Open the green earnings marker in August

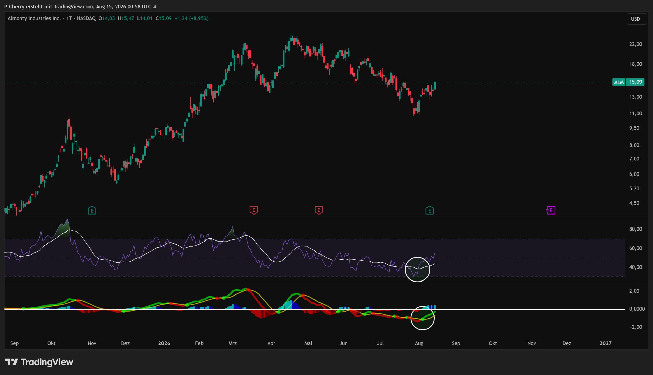pyautogui.click(x=430, y=210)
